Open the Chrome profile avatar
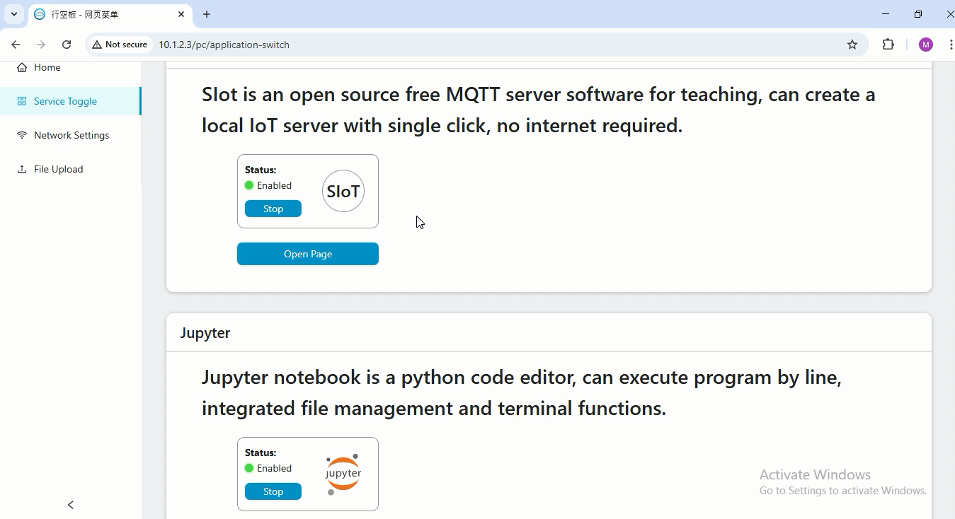This screenshot has height=519, width=955. pyautogui.click(x=925, y=45)
